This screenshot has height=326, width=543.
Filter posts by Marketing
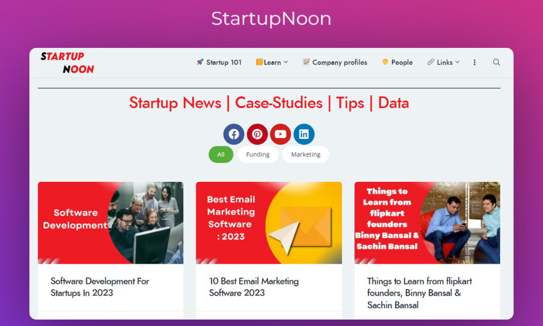tap(306, 154)
